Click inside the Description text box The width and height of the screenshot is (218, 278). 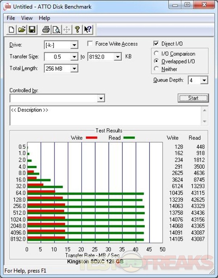click(105, 116)
